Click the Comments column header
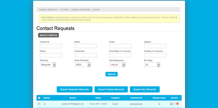 click(x=136, y=98)
